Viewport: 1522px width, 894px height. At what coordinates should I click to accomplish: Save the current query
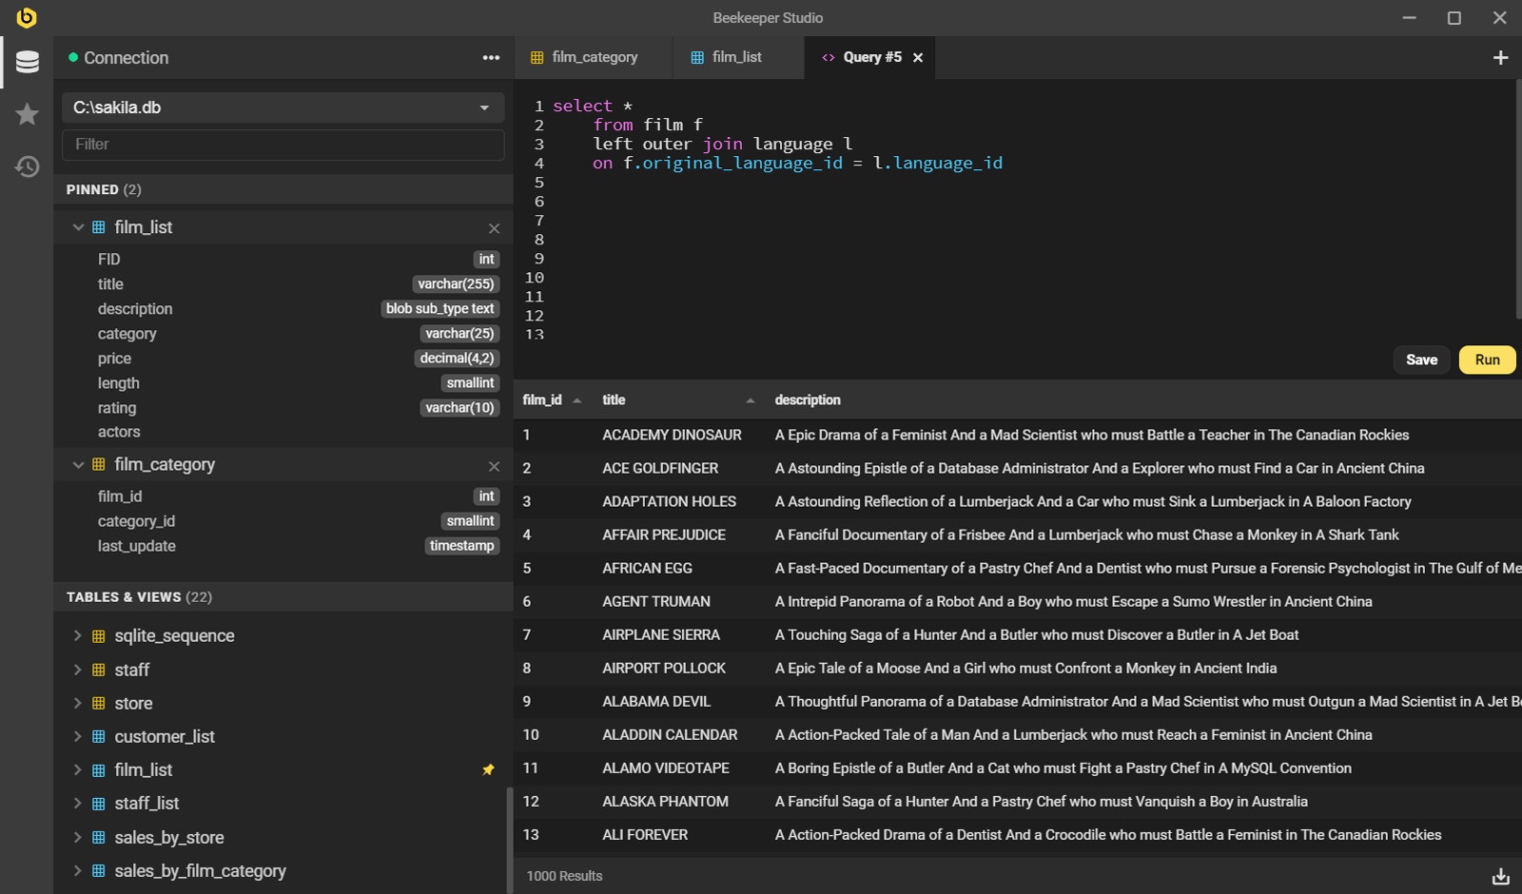[x=1421, y=360]
